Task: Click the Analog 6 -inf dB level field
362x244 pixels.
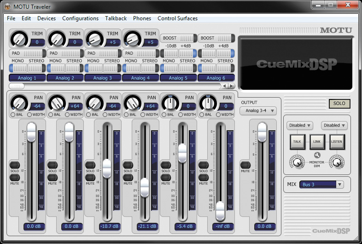Action: [x=222, y=227]
